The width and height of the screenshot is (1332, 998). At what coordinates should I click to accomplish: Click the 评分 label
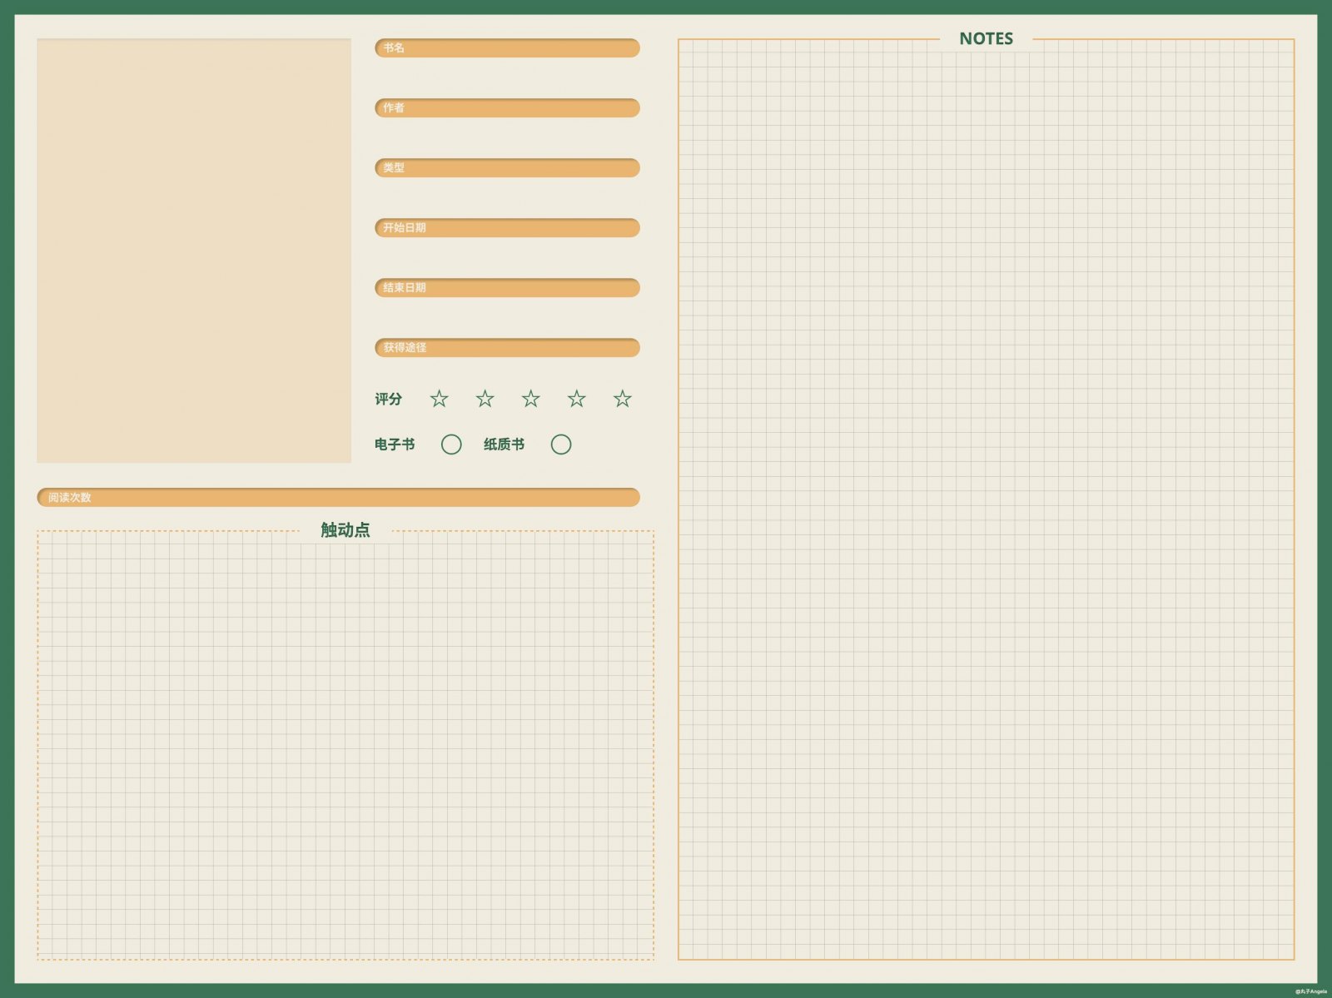click(388, 400)
